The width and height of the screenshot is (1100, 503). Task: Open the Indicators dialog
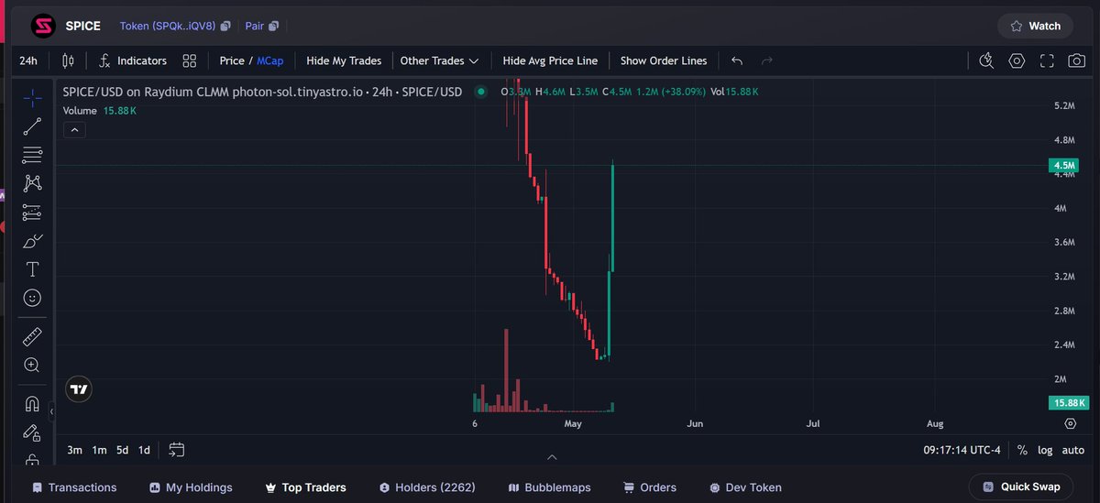pyautogui.click(x=132, y=60)
